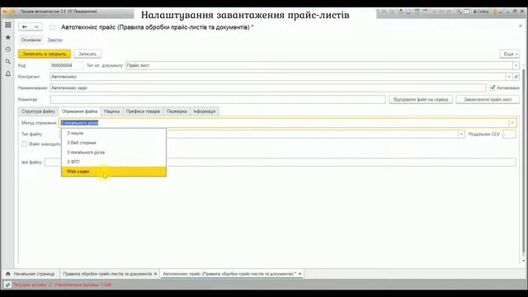
Task: Click the user name item in title bar
Action: click(481, 12)
